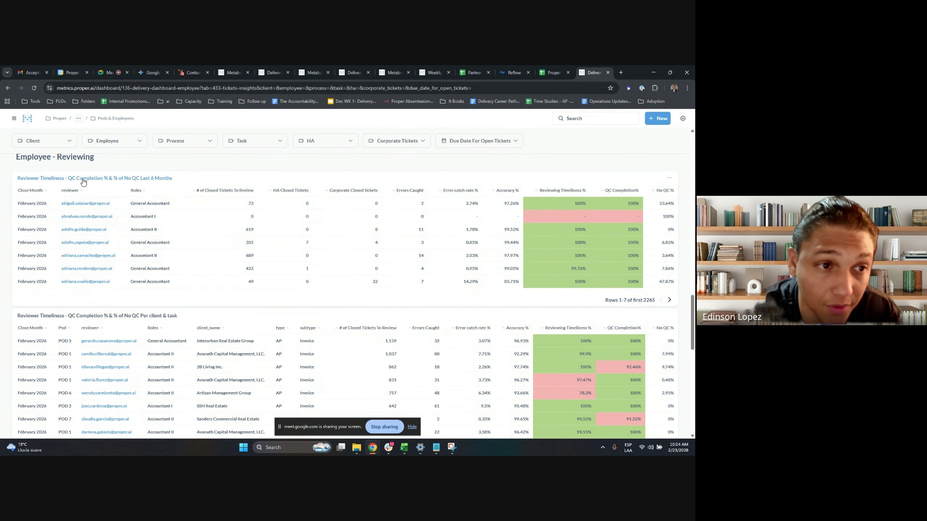The image size is (927, 521).
Task: Go to next page of table rows
Action: click(669, 300)
